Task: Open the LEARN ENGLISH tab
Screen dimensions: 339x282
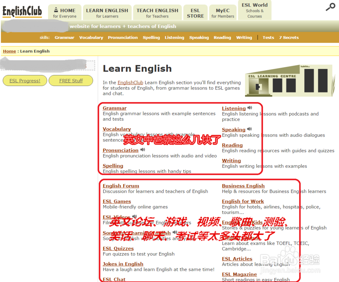Action: pos(107,12)
